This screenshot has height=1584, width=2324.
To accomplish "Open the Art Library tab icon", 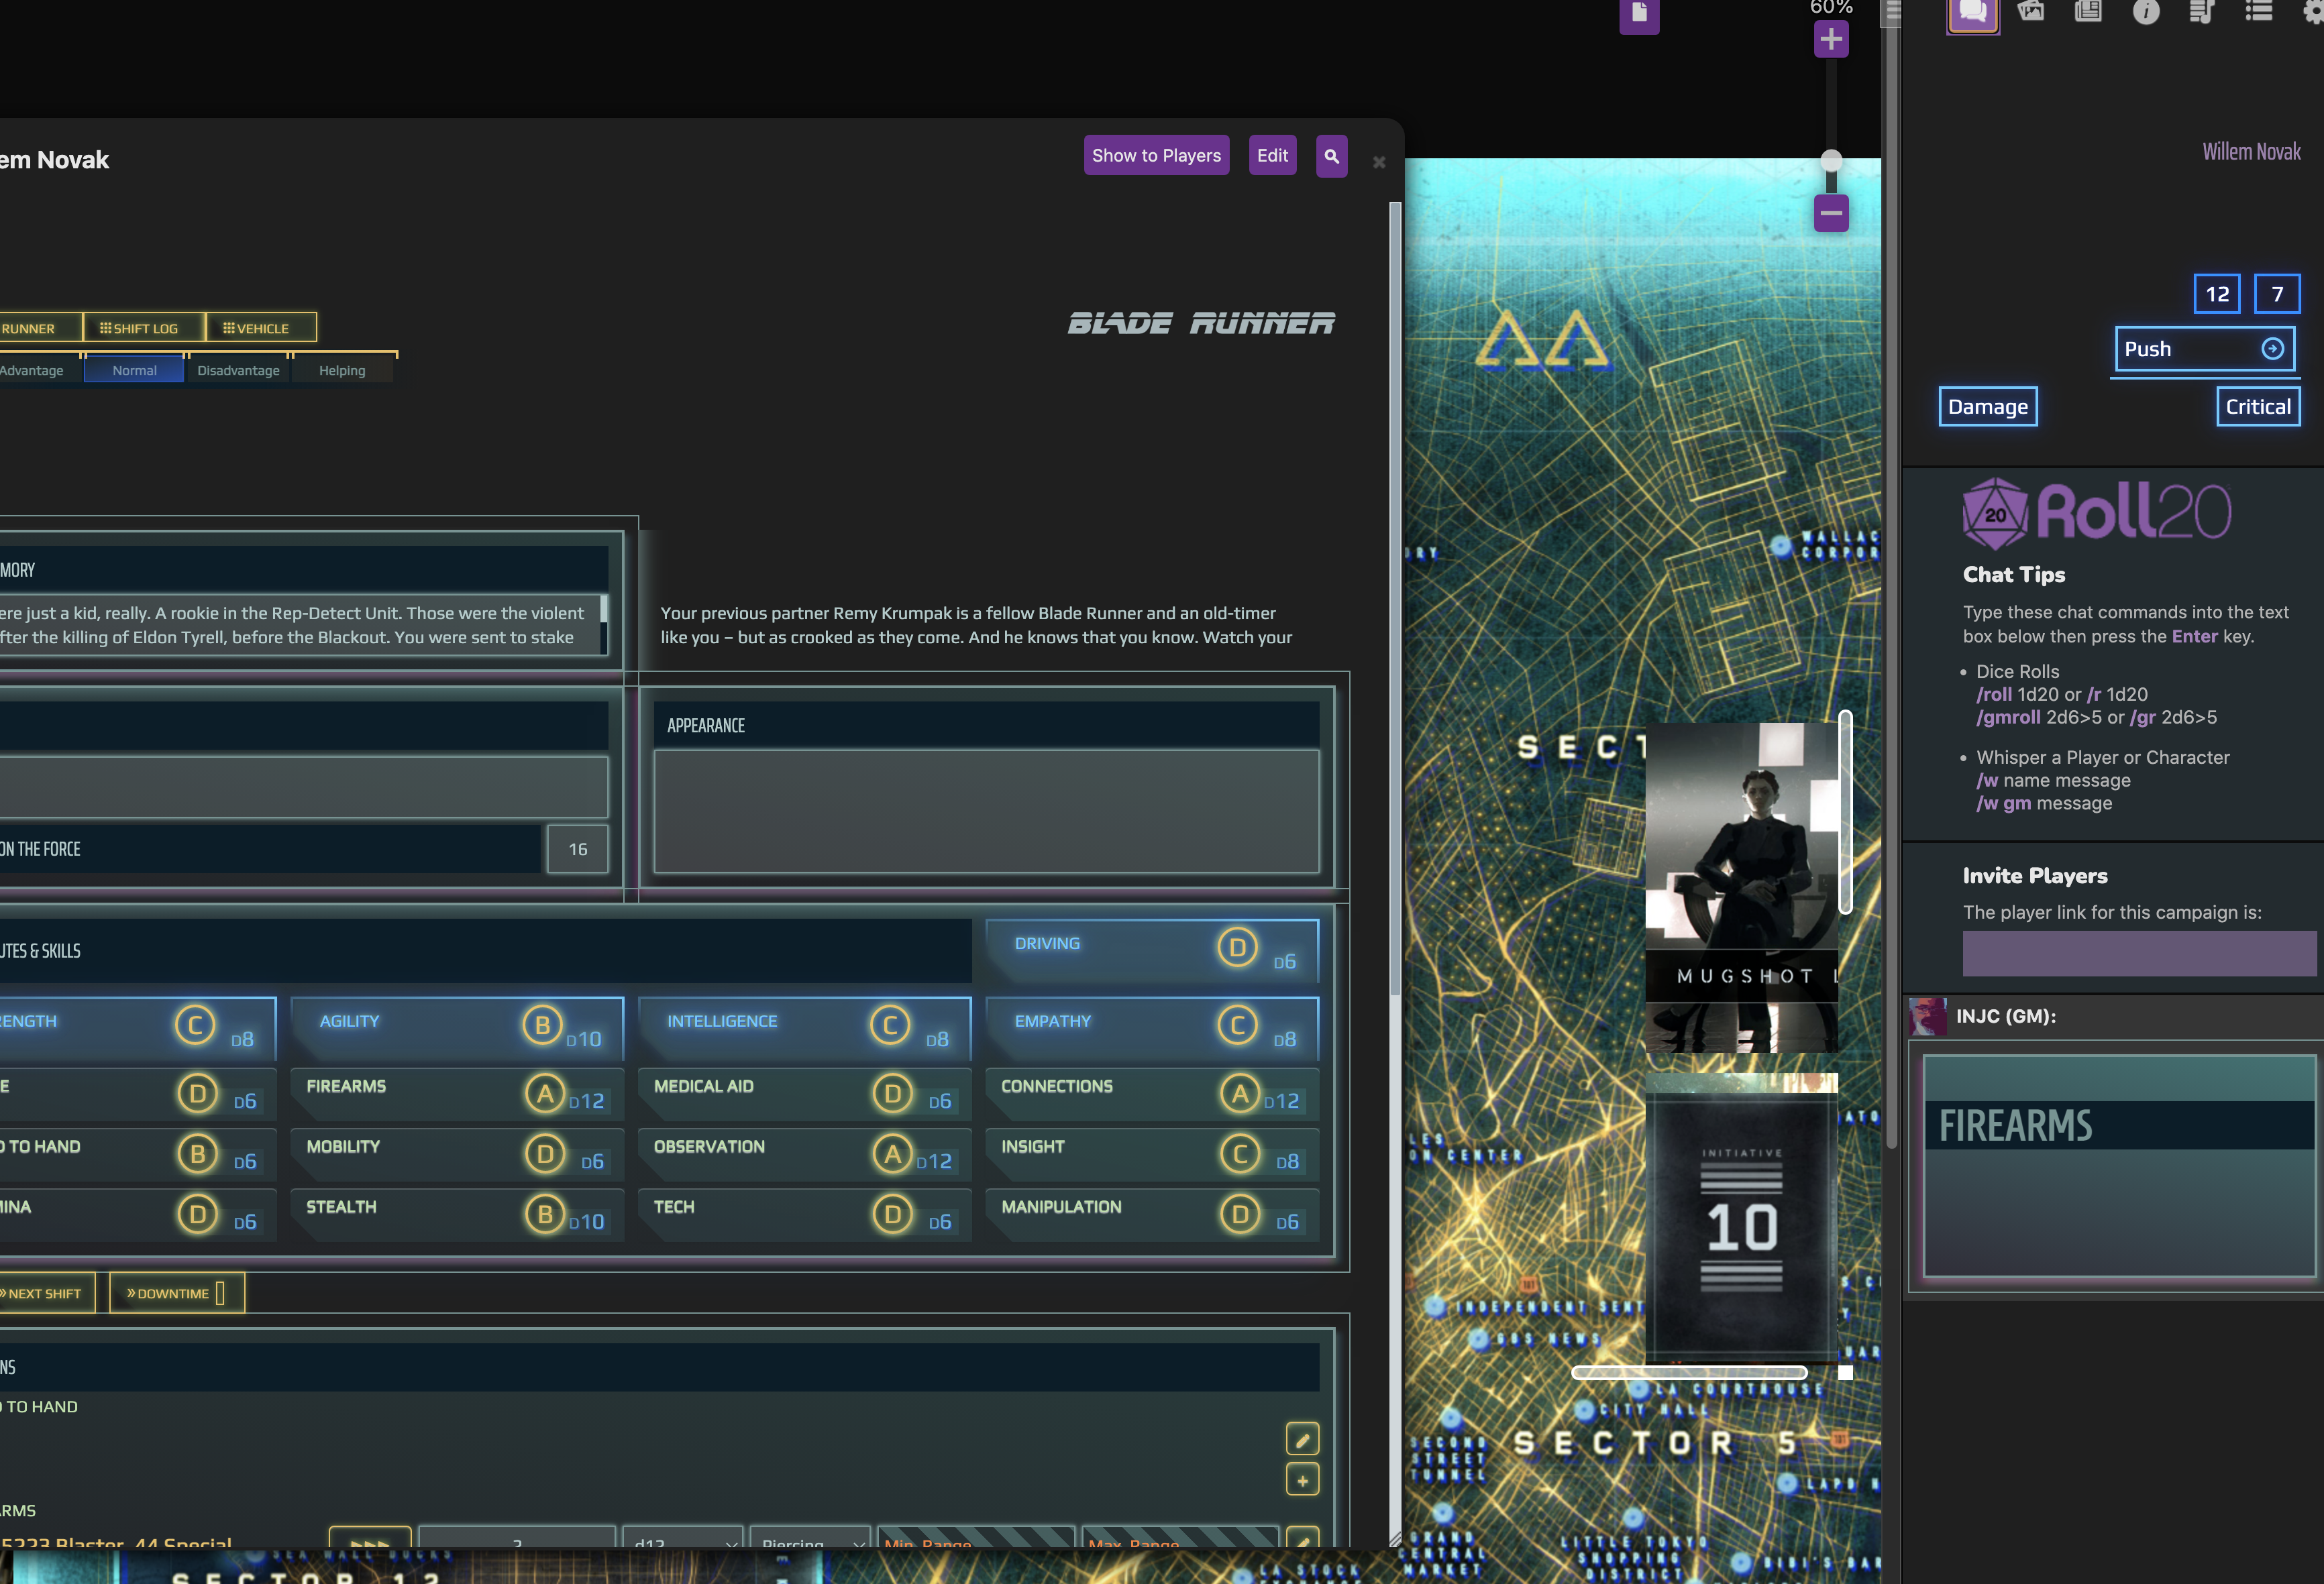I will [2030, 11].
